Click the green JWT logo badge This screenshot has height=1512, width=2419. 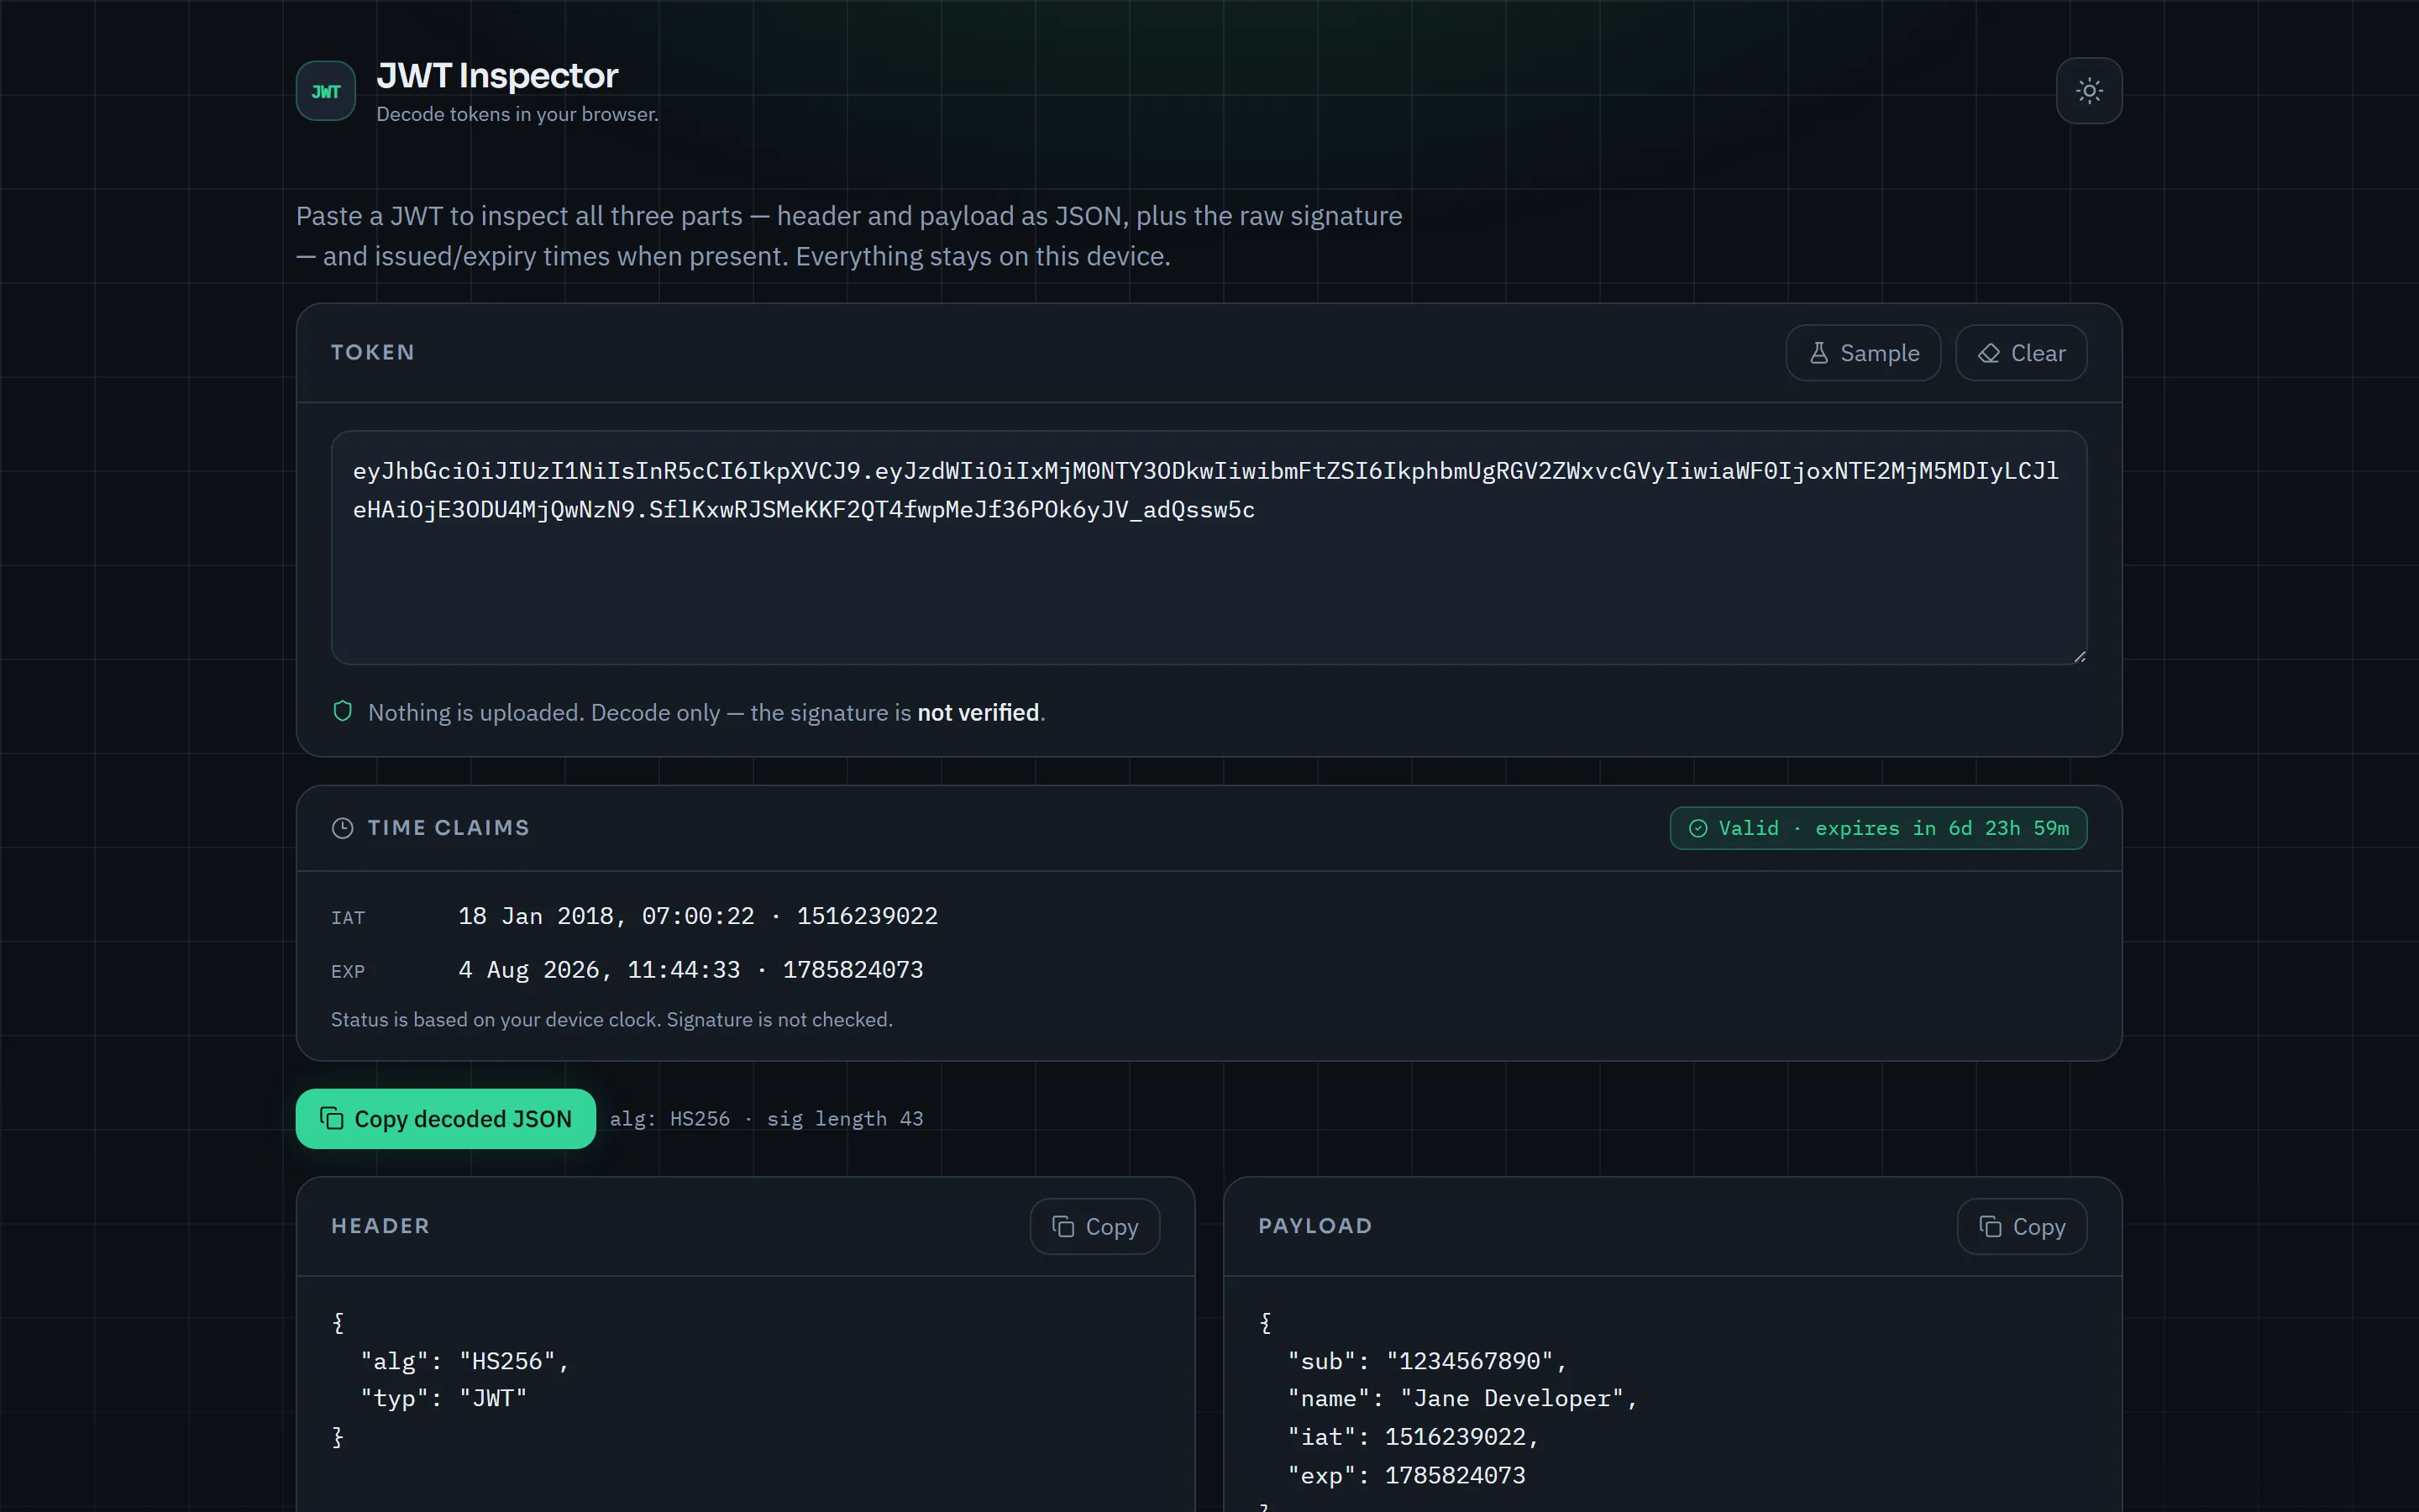click(325, 91)
